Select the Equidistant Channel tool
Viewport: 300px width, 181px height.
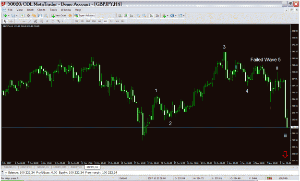pos(36,21)
